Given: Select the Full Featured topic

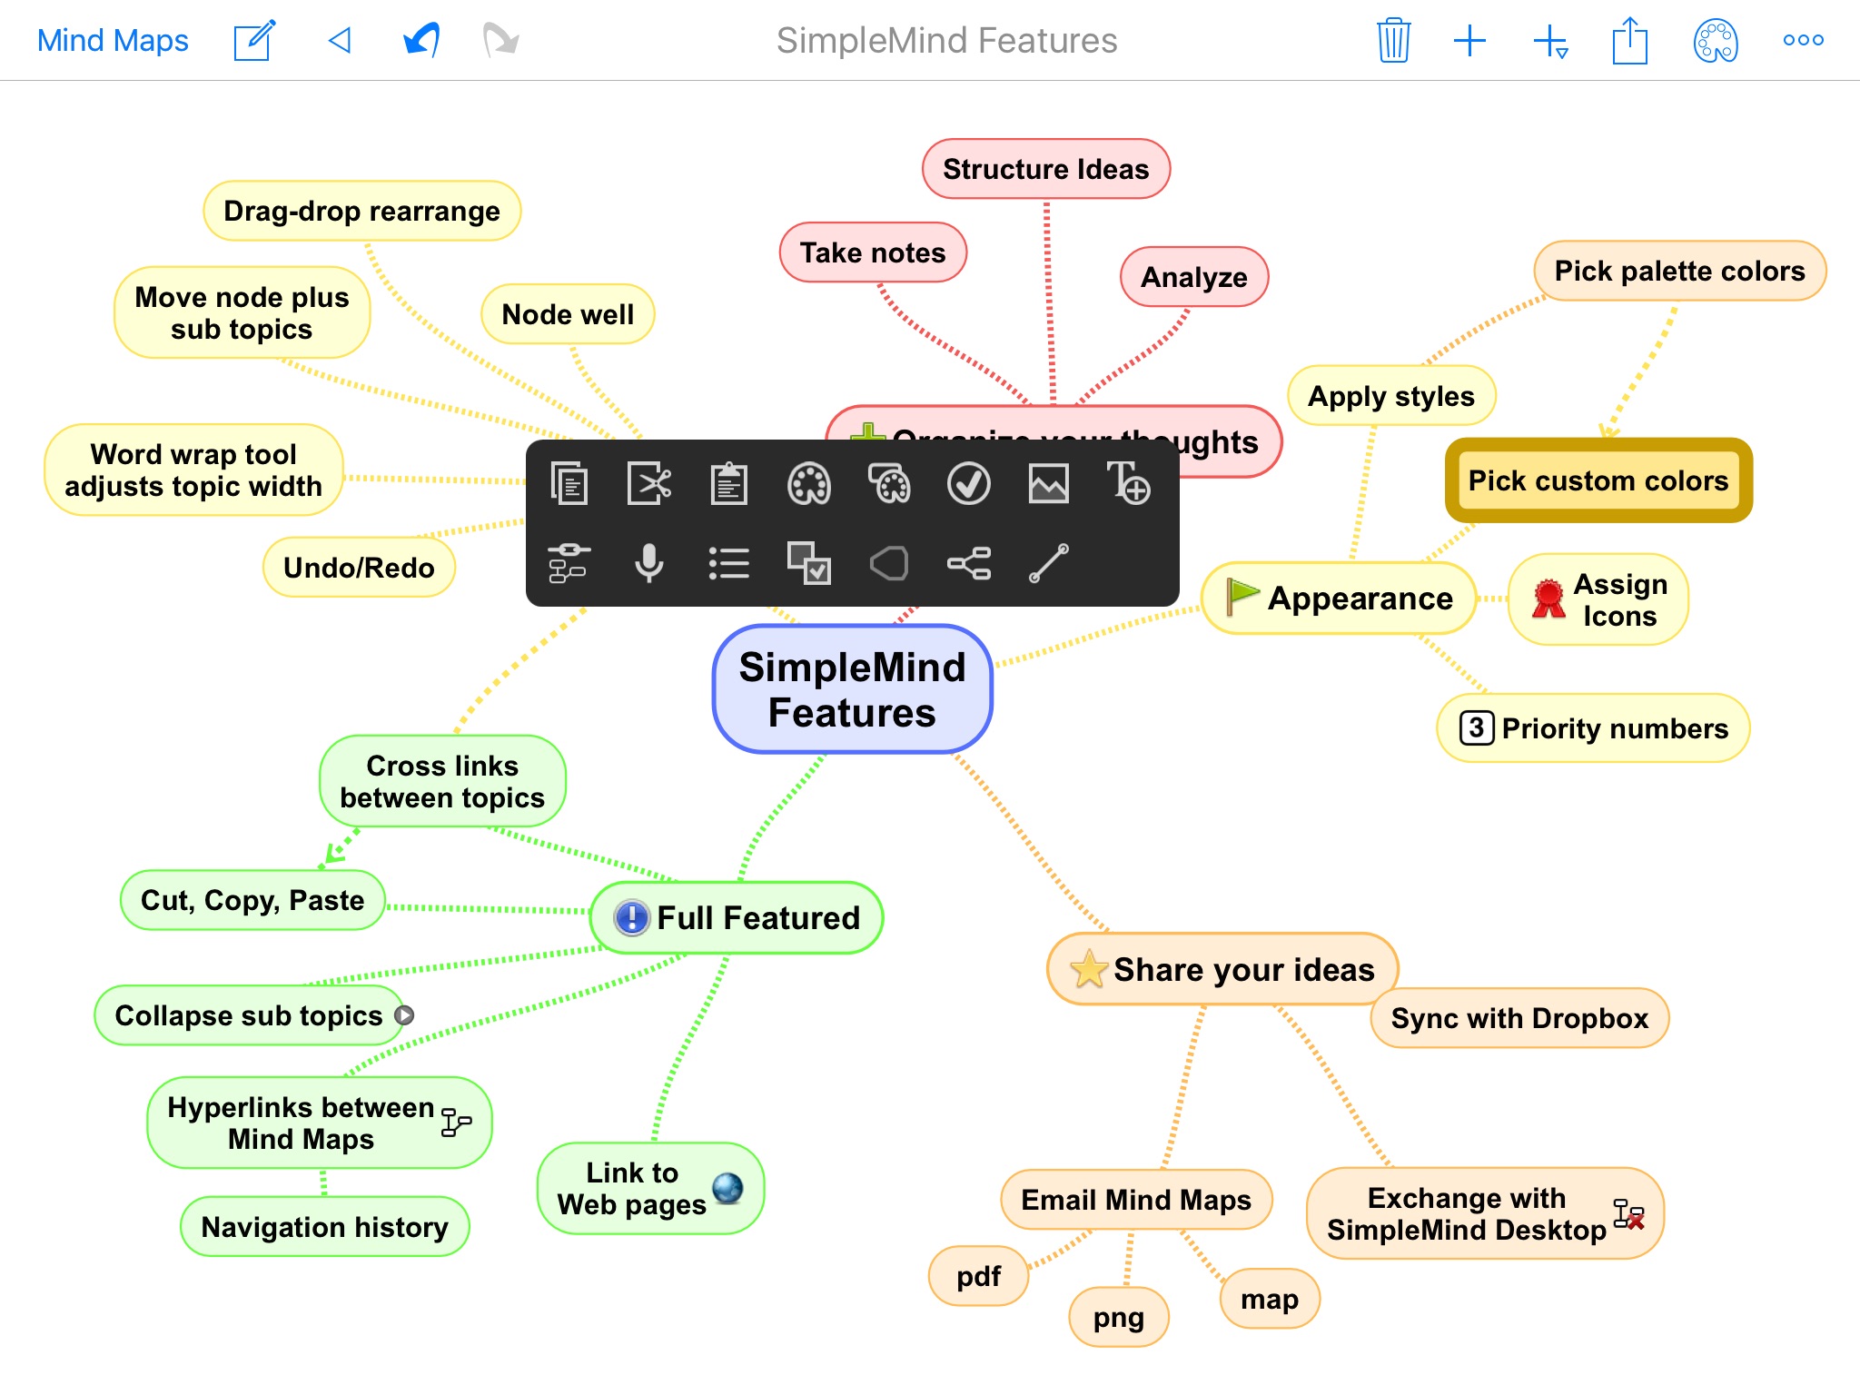Looking at the screenshot, I should pyautogui.click(x=737, y=918).
